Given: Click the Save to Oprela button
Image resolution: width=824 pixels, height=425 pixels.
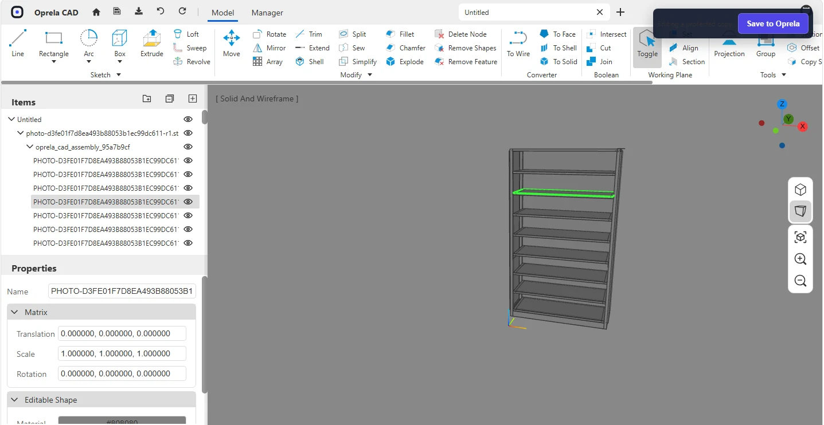Looking at the screenshot, I should [772, 23].
